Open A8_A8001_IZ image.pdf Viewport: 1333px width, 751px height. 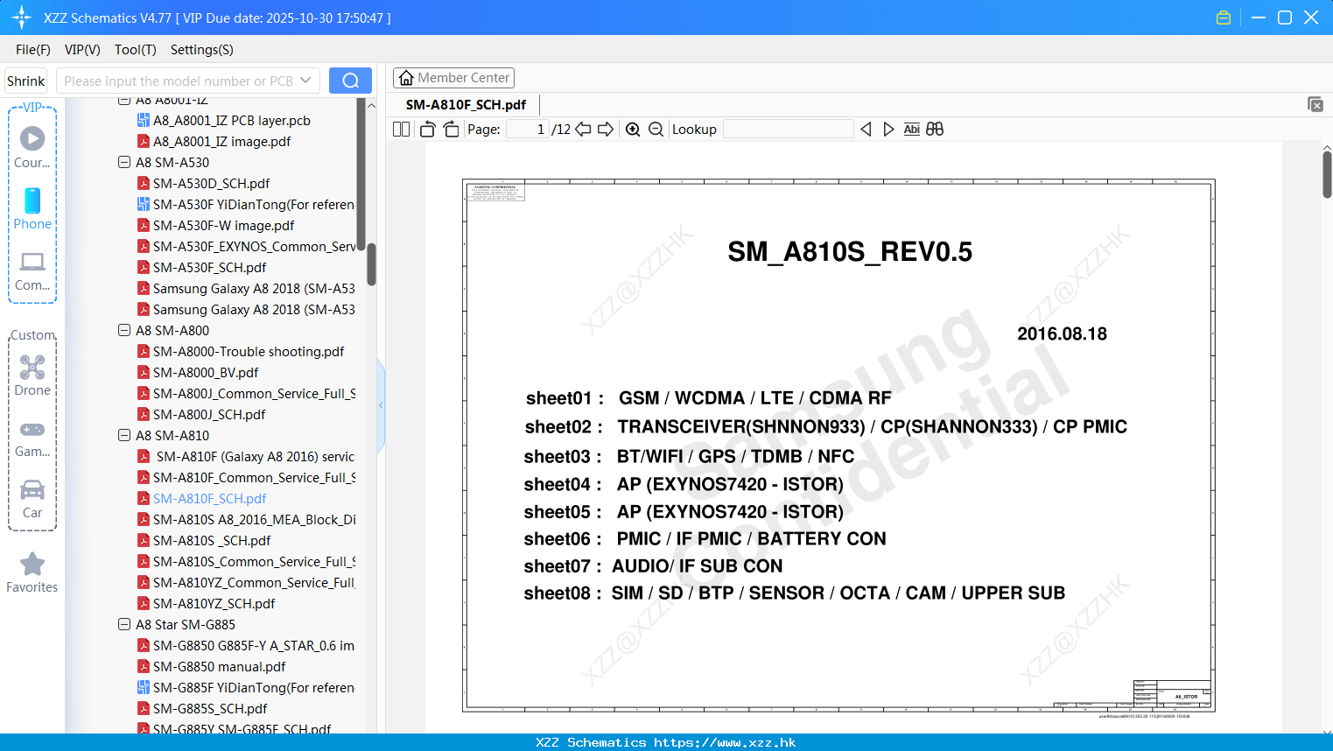pos(222,141)
